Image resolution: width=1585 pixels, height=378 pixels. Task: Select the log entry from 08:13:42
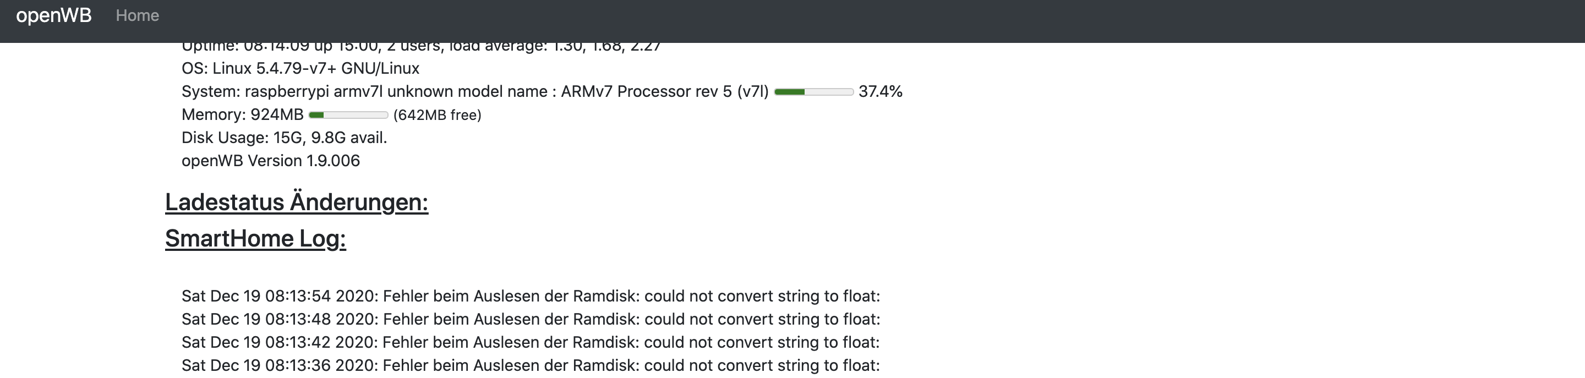[x=531, y=342]
